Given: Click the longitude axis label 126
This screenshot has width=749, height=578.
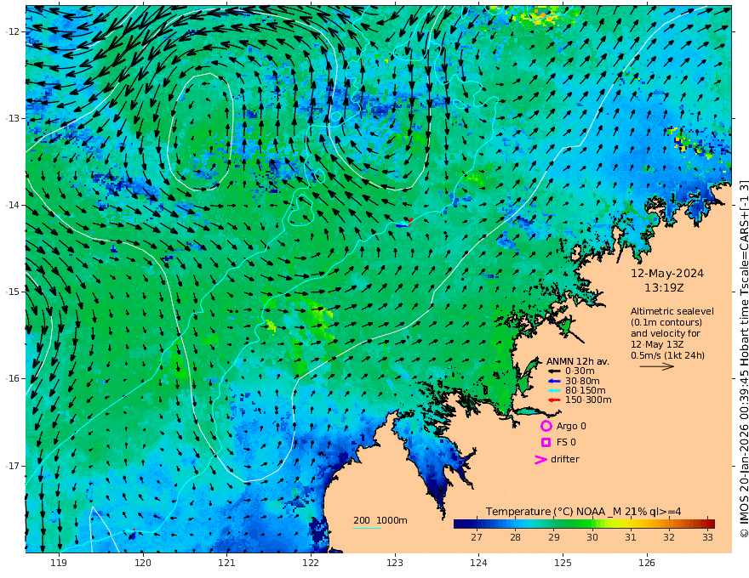Looking at the screenshot, I should tap(647, 564).
